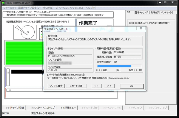Click the degradation value 77 field
This screenshot has width=179, height=118.
tap(118, 70)
